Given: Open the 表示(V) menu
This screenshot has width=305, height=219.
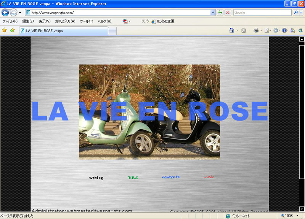Looking at the screenshot, I should 44,21.
